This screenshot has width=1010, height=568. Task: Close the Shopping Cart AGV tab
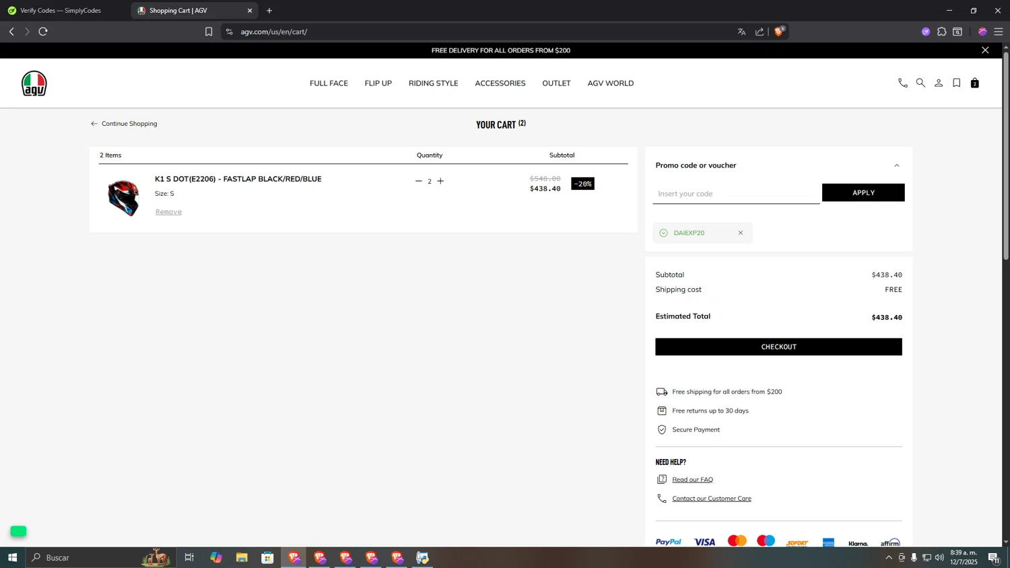tap(250, 11)
